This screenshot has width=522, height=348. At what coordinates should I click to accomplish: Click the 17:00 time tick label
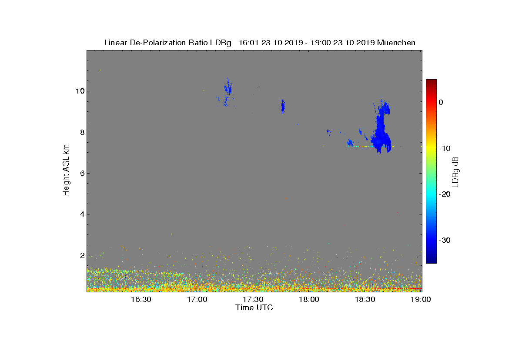(197, 300)
